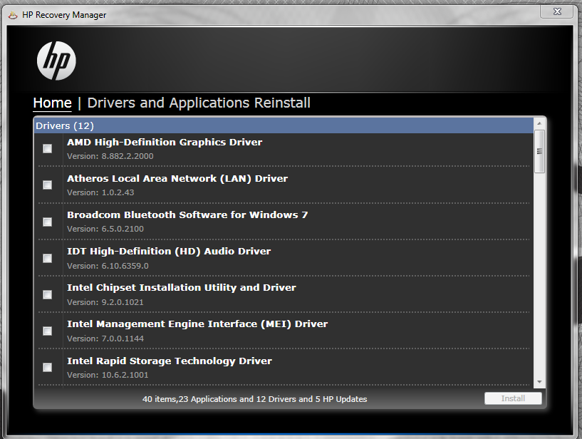
Task: Click the scroll down arrow of the list
Action: tap(539, 382)
